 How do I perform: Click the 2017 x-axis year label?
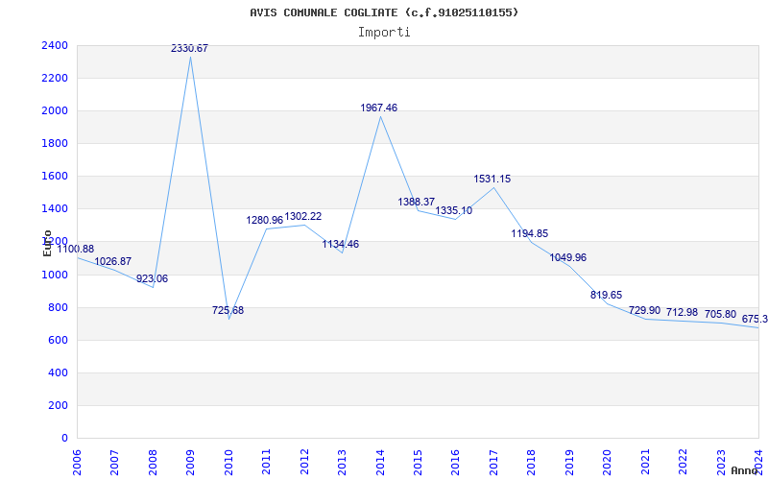(493, 462)
